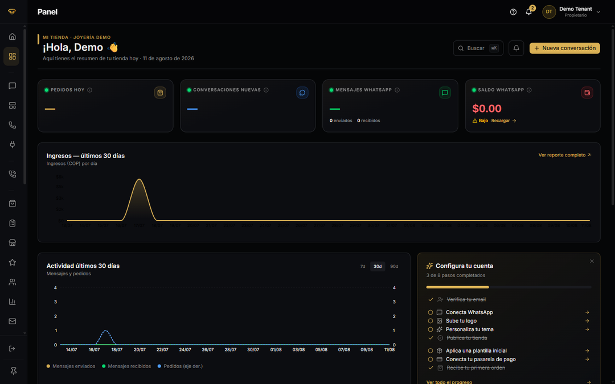Click info icon next to Pedidos Hoy
This screenshot has width=615, height=384.
coord(90,90)
